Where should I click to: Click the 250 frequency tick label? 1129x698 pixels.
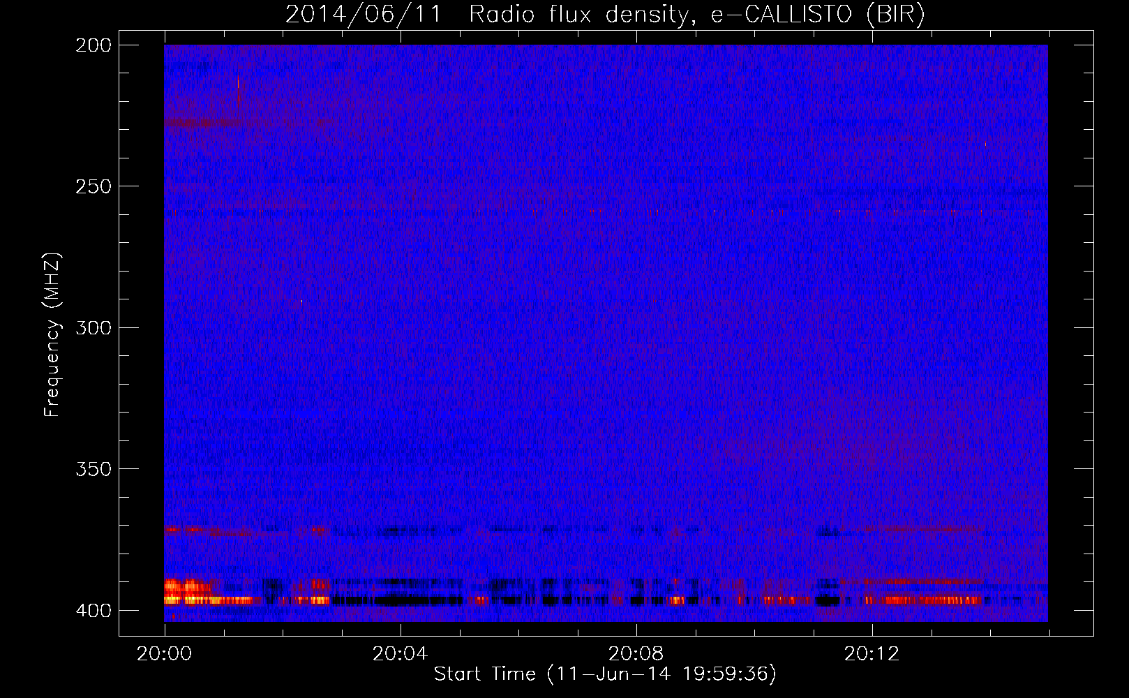coord(93,186)
